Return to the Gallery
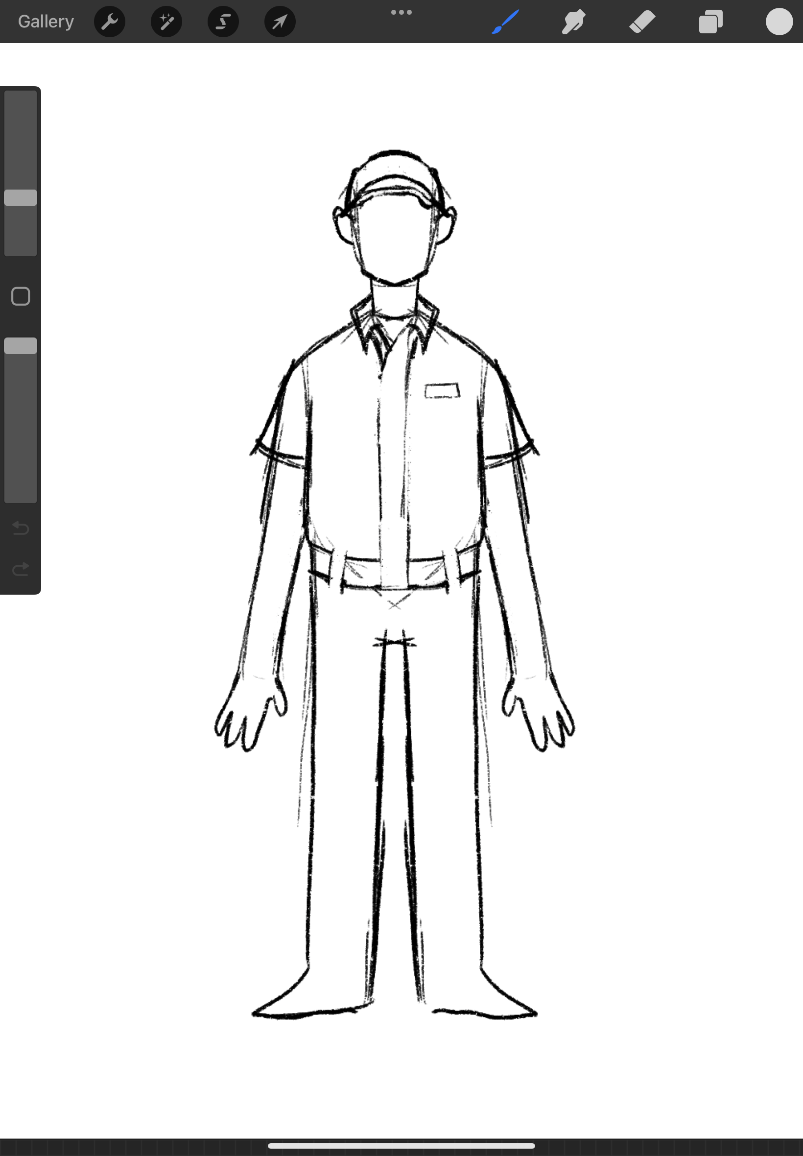The width and height of the screenshot is (803, 1156). pyautogui.click(x=46, y=22)
